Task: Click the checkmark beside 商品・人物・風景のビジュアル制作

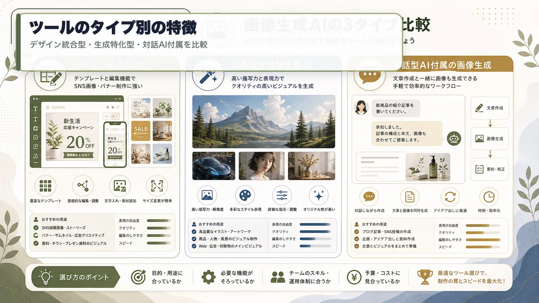Action: pyautogui.click(x=194, y=239)
